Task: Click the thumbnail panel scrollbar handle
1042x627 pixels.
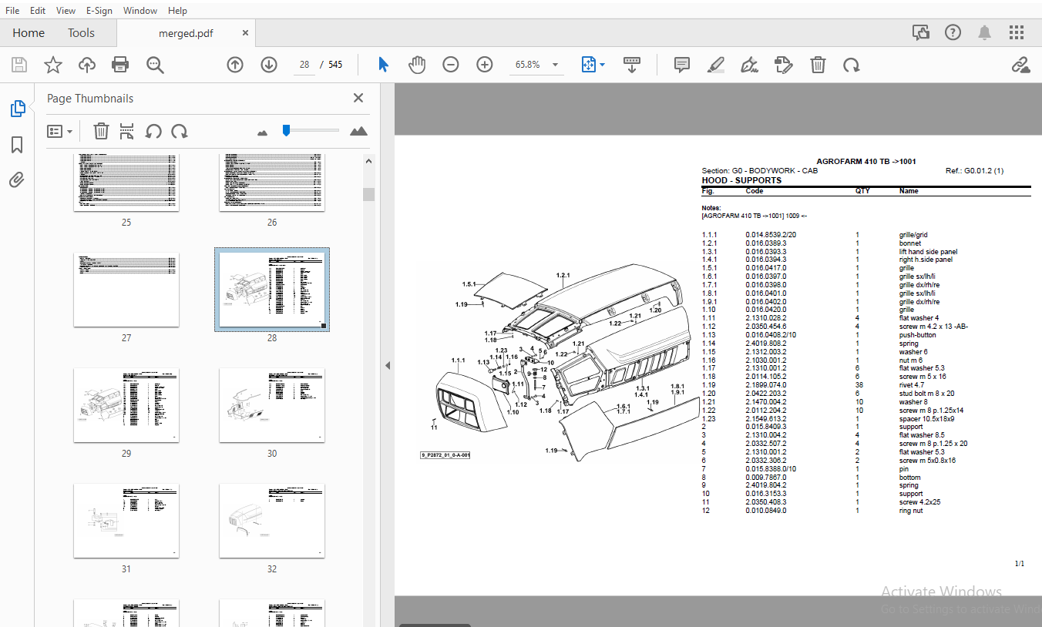Action: coord(368,194)
